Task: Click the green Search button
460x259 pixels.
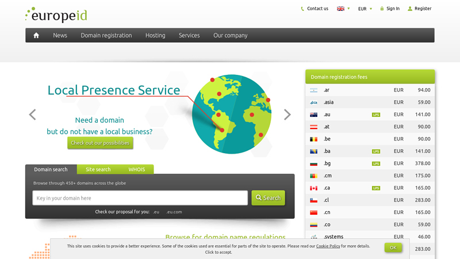Action: click(268, 198)
